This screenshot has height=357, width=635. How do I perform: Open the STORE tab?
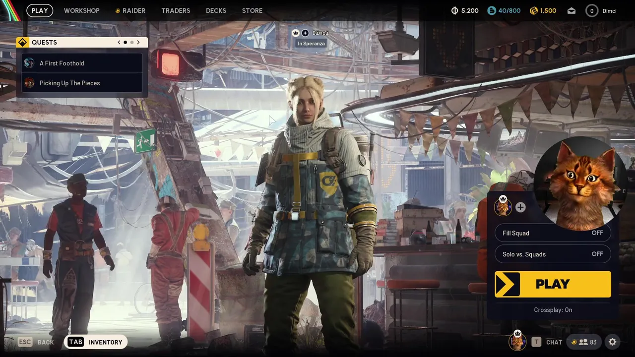pyautogui.click(x=252, y=10)
